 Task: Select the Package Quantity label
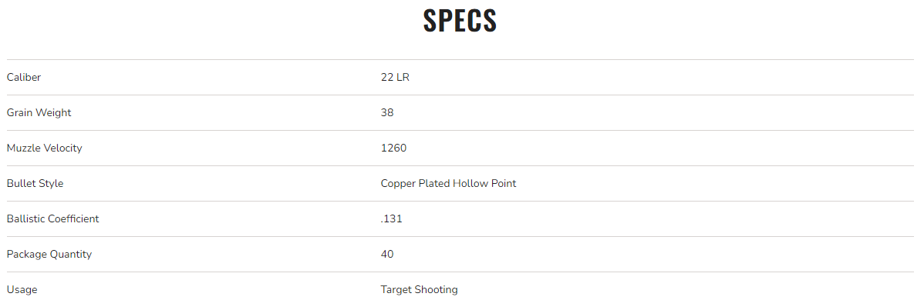pyautogui.click(x=49, y=254)
